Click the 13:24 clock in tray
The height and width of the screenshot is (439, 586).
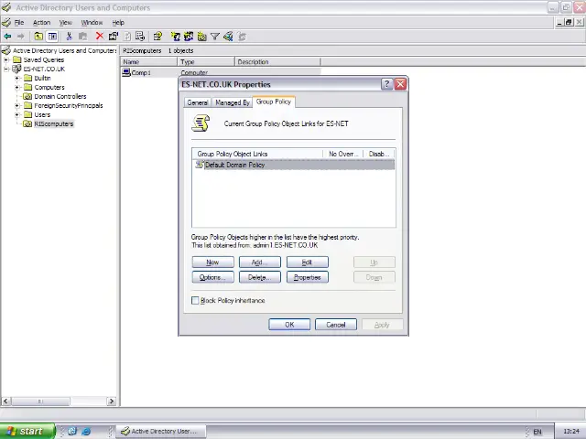(x=570, y=432)
